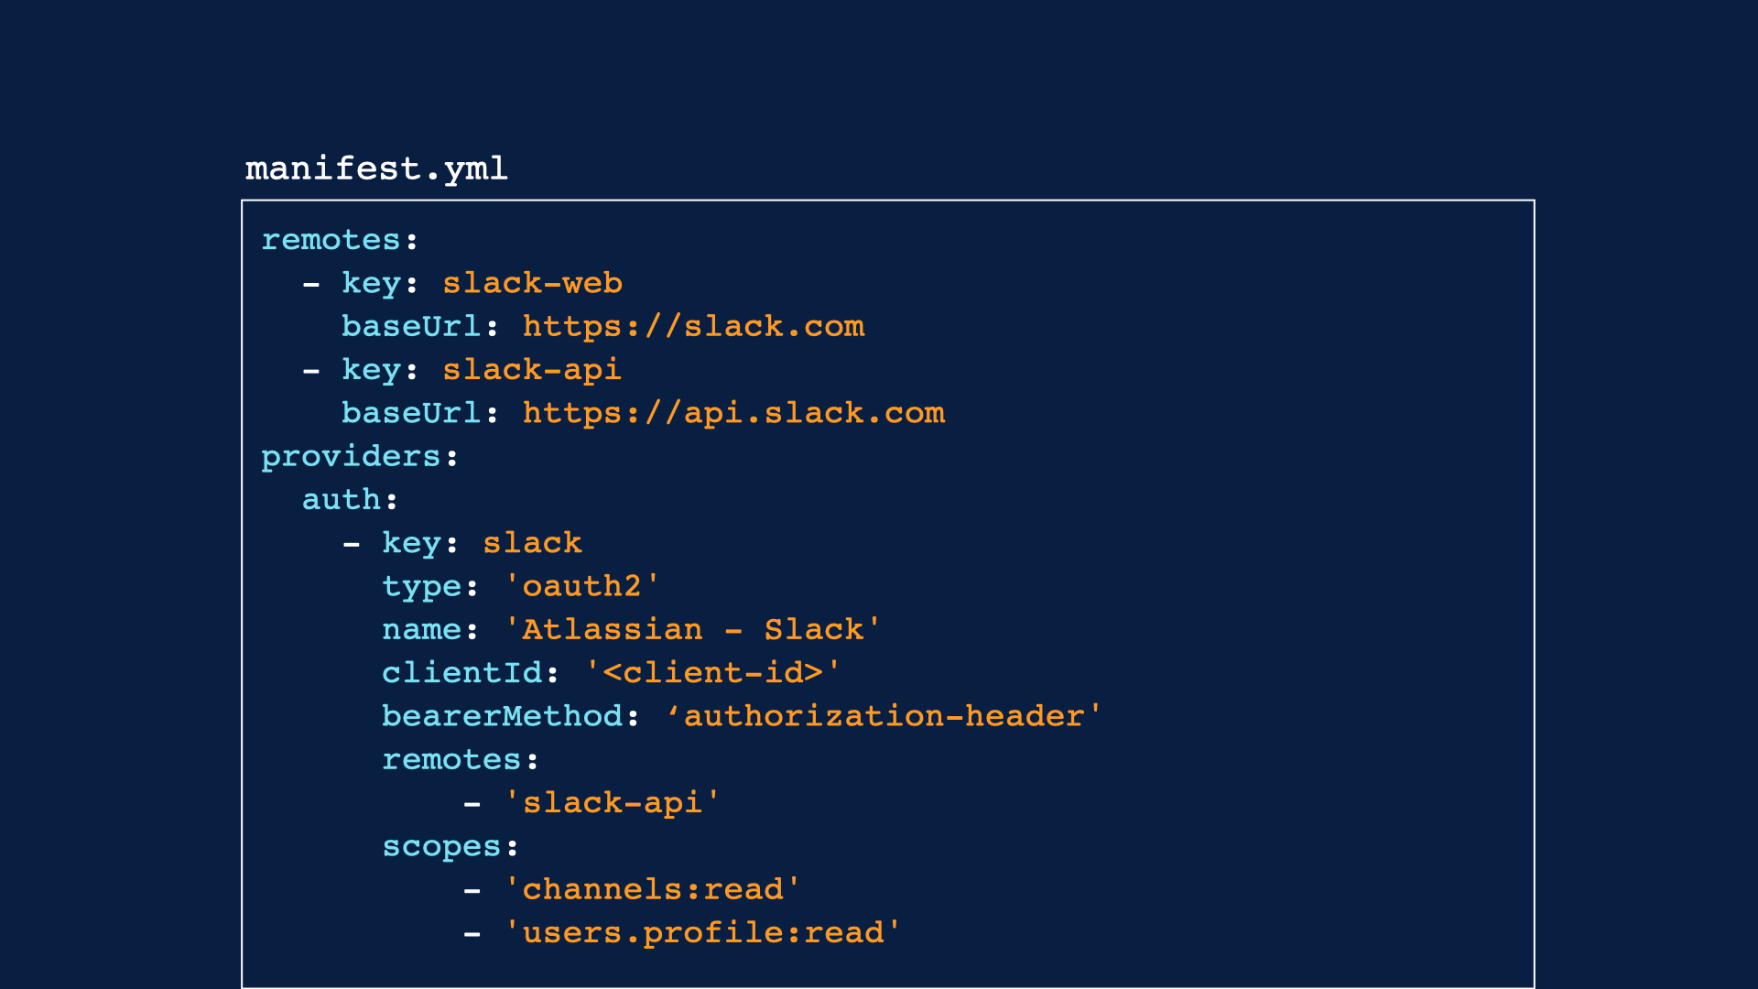Click the bearerMethod key
The height and width of the screenshot is (989, 1758).
[502, 716]
